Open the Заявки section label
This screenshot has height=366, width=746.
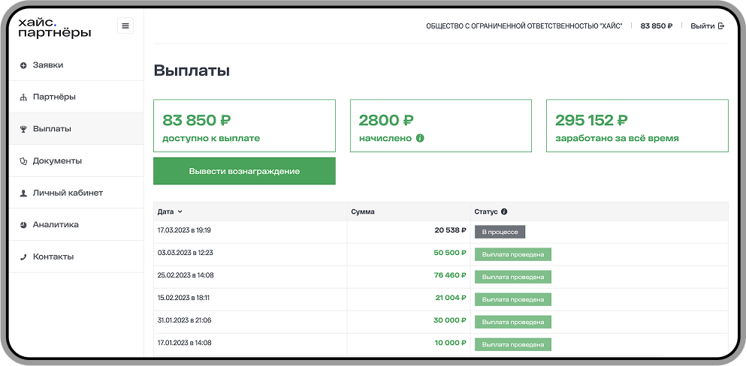point(48,65)
